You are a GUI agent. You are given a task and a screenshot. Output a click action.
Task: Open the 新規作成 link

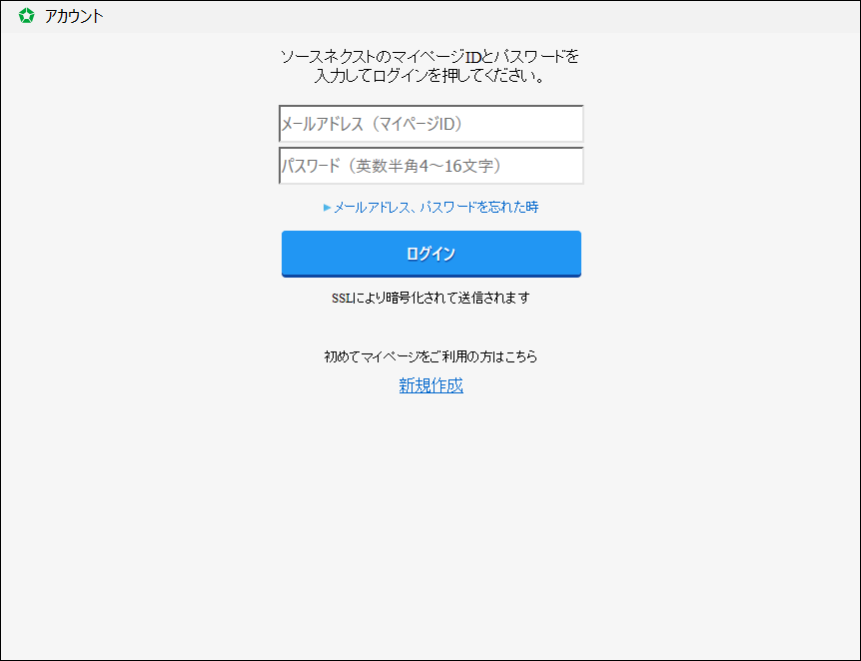pos(431,385)
